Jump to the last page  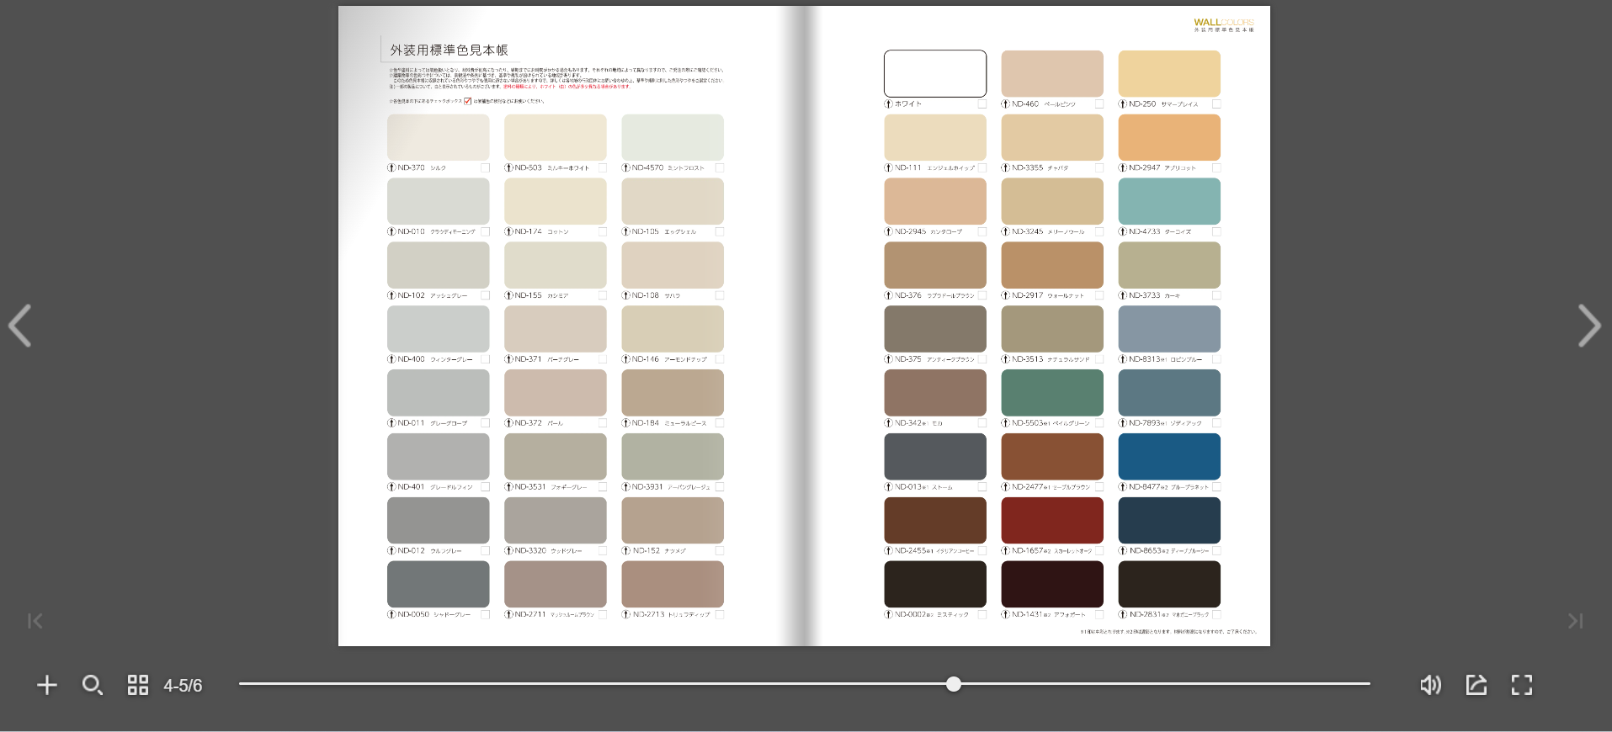tap(1576, 621)
